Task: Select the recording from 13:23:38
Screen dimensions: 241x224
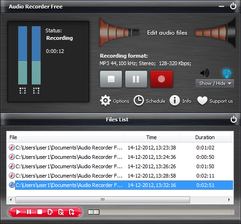Action: tap(120, 148)
